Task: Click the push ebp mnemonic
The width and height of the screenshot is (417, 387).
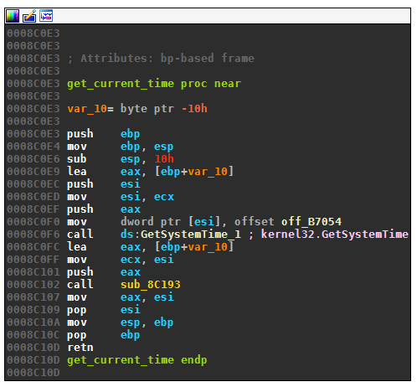Action: (x=80, y=134)
